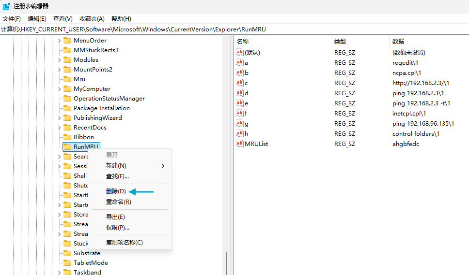Open the 帮助(H) menu
The width and height of the screenshot is (469, 275).
click(x=121, y=19)
